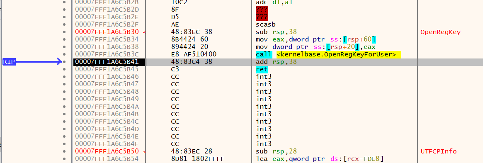Toggle breakpoint dot at the RIP row 00007FFF1A6C5B41
This screenshot has height=163, width=483.
[64, 62]
